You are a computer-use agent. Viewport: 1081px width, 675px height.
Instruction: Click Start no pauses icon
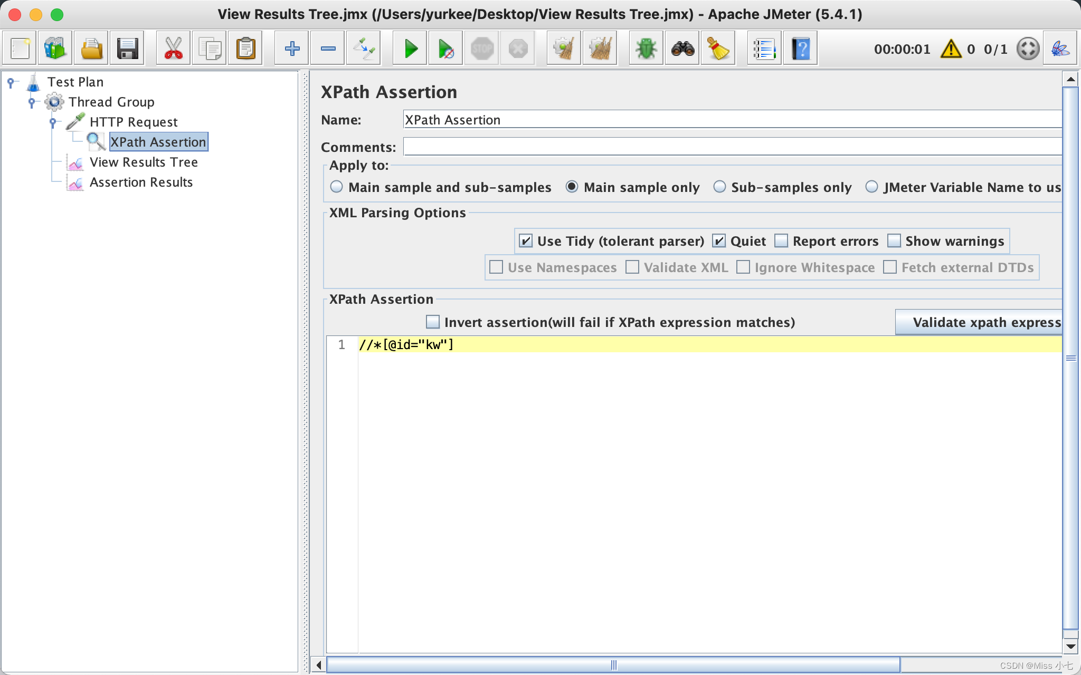pyautogui.click(x=446, y=49)
